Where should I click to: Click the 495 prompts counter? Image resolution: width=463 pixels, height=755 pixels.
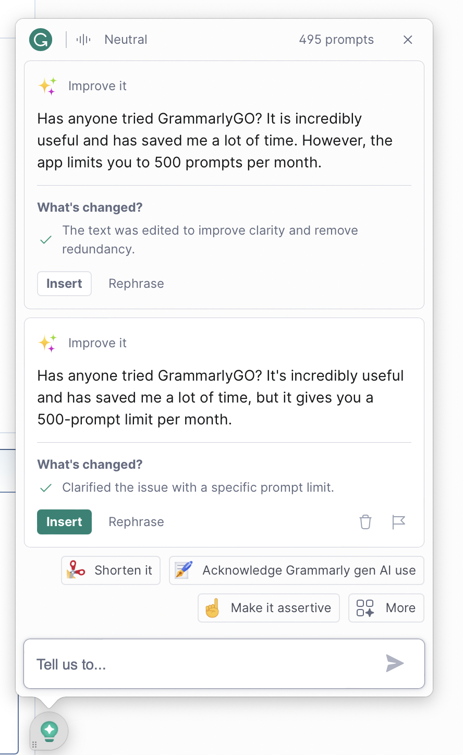[336, 40]
